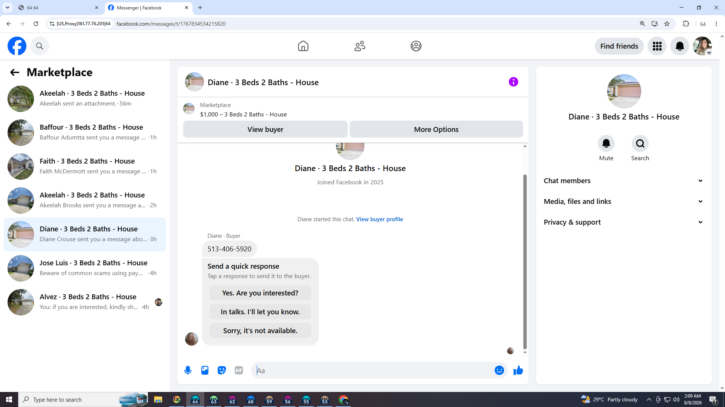Open Alvez 3 Beds 2 Baths chat

click(x=85, y=302)
